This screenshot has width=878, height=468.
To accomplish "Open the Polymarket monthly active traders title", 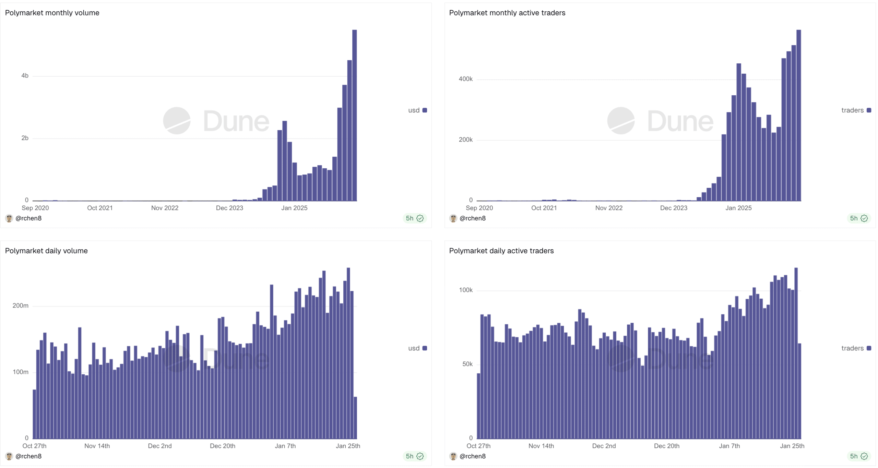I will tap(507, 13).
